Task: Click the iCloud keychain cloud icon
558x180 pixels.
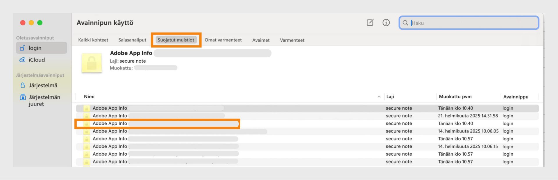Action: click(22, 60)
